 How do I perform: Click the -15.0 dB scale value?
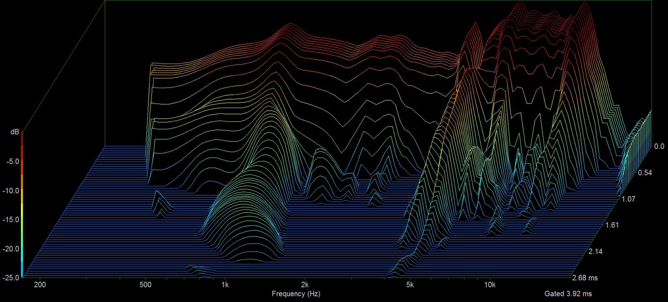10,219
